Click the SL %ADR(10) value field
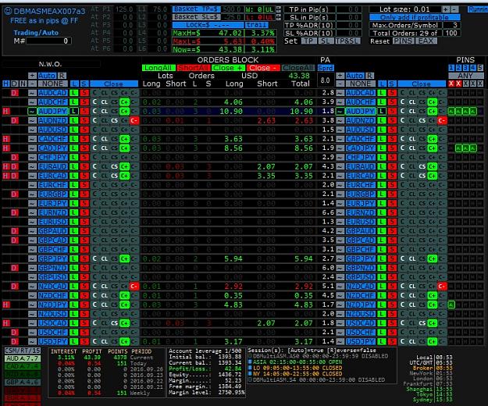 pos(348,33)
